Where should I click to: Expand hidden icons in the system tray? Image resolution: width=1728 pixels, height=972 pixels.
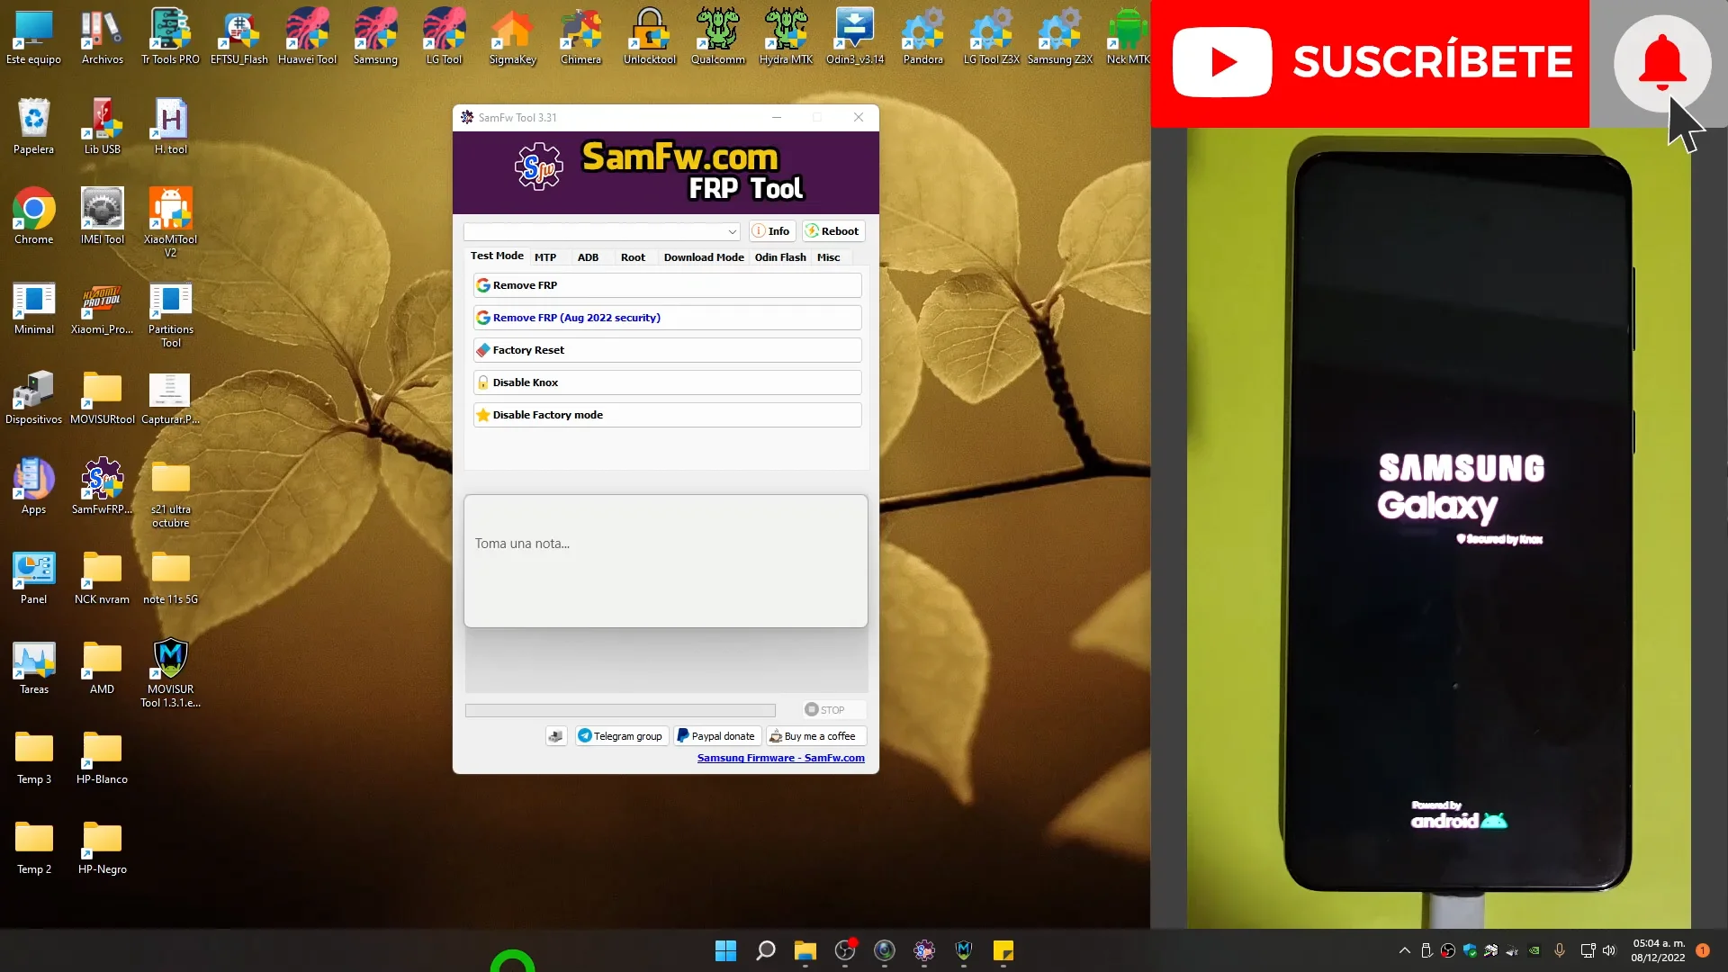pyautogui.click(x=1404, y=950)
